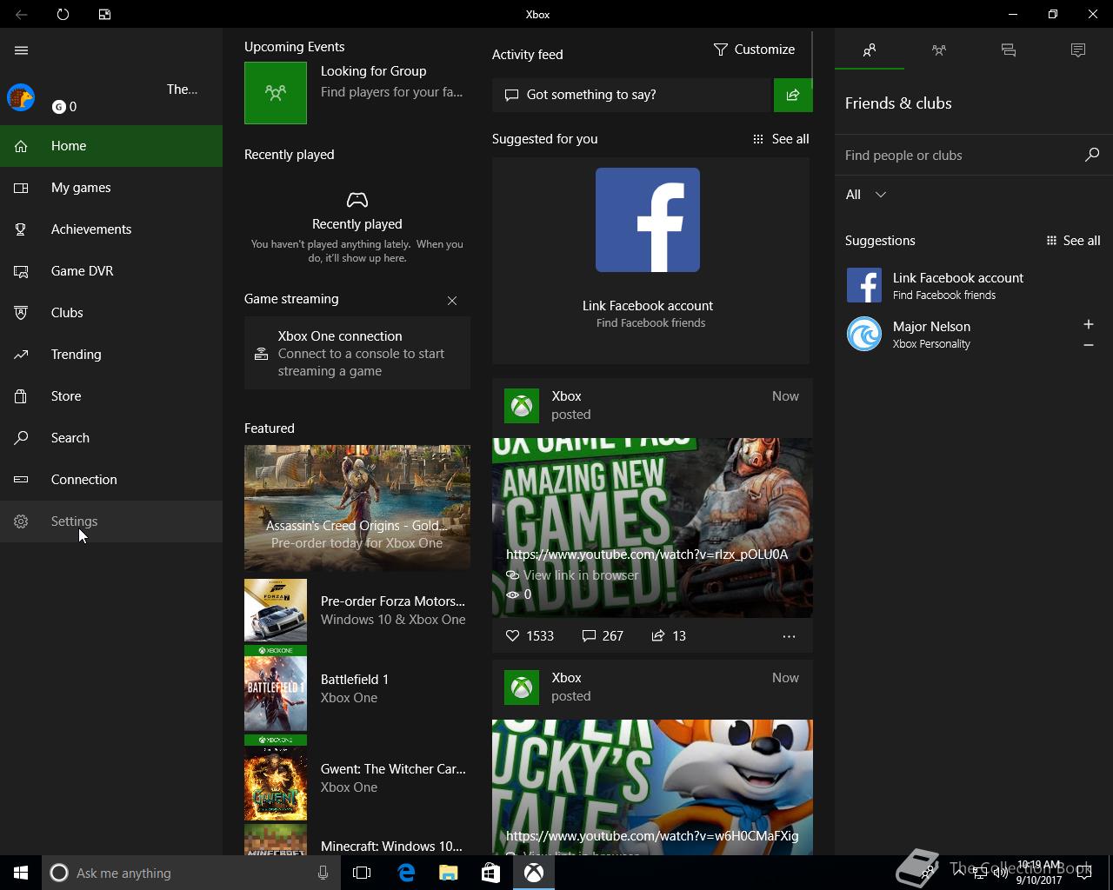Open the Store in the sidebar

point(111,396)
